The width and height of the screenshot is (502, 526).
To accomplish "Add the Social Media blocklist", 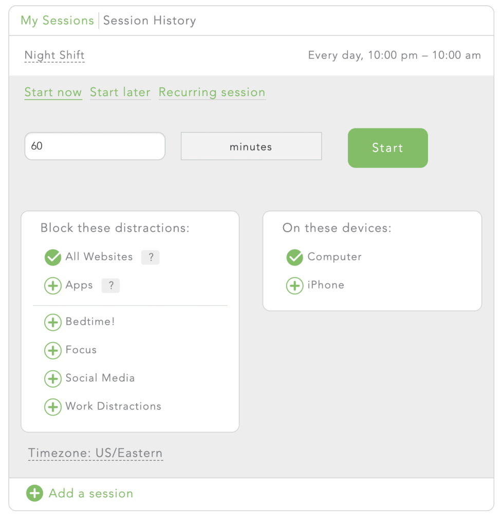I will (53, 379).
